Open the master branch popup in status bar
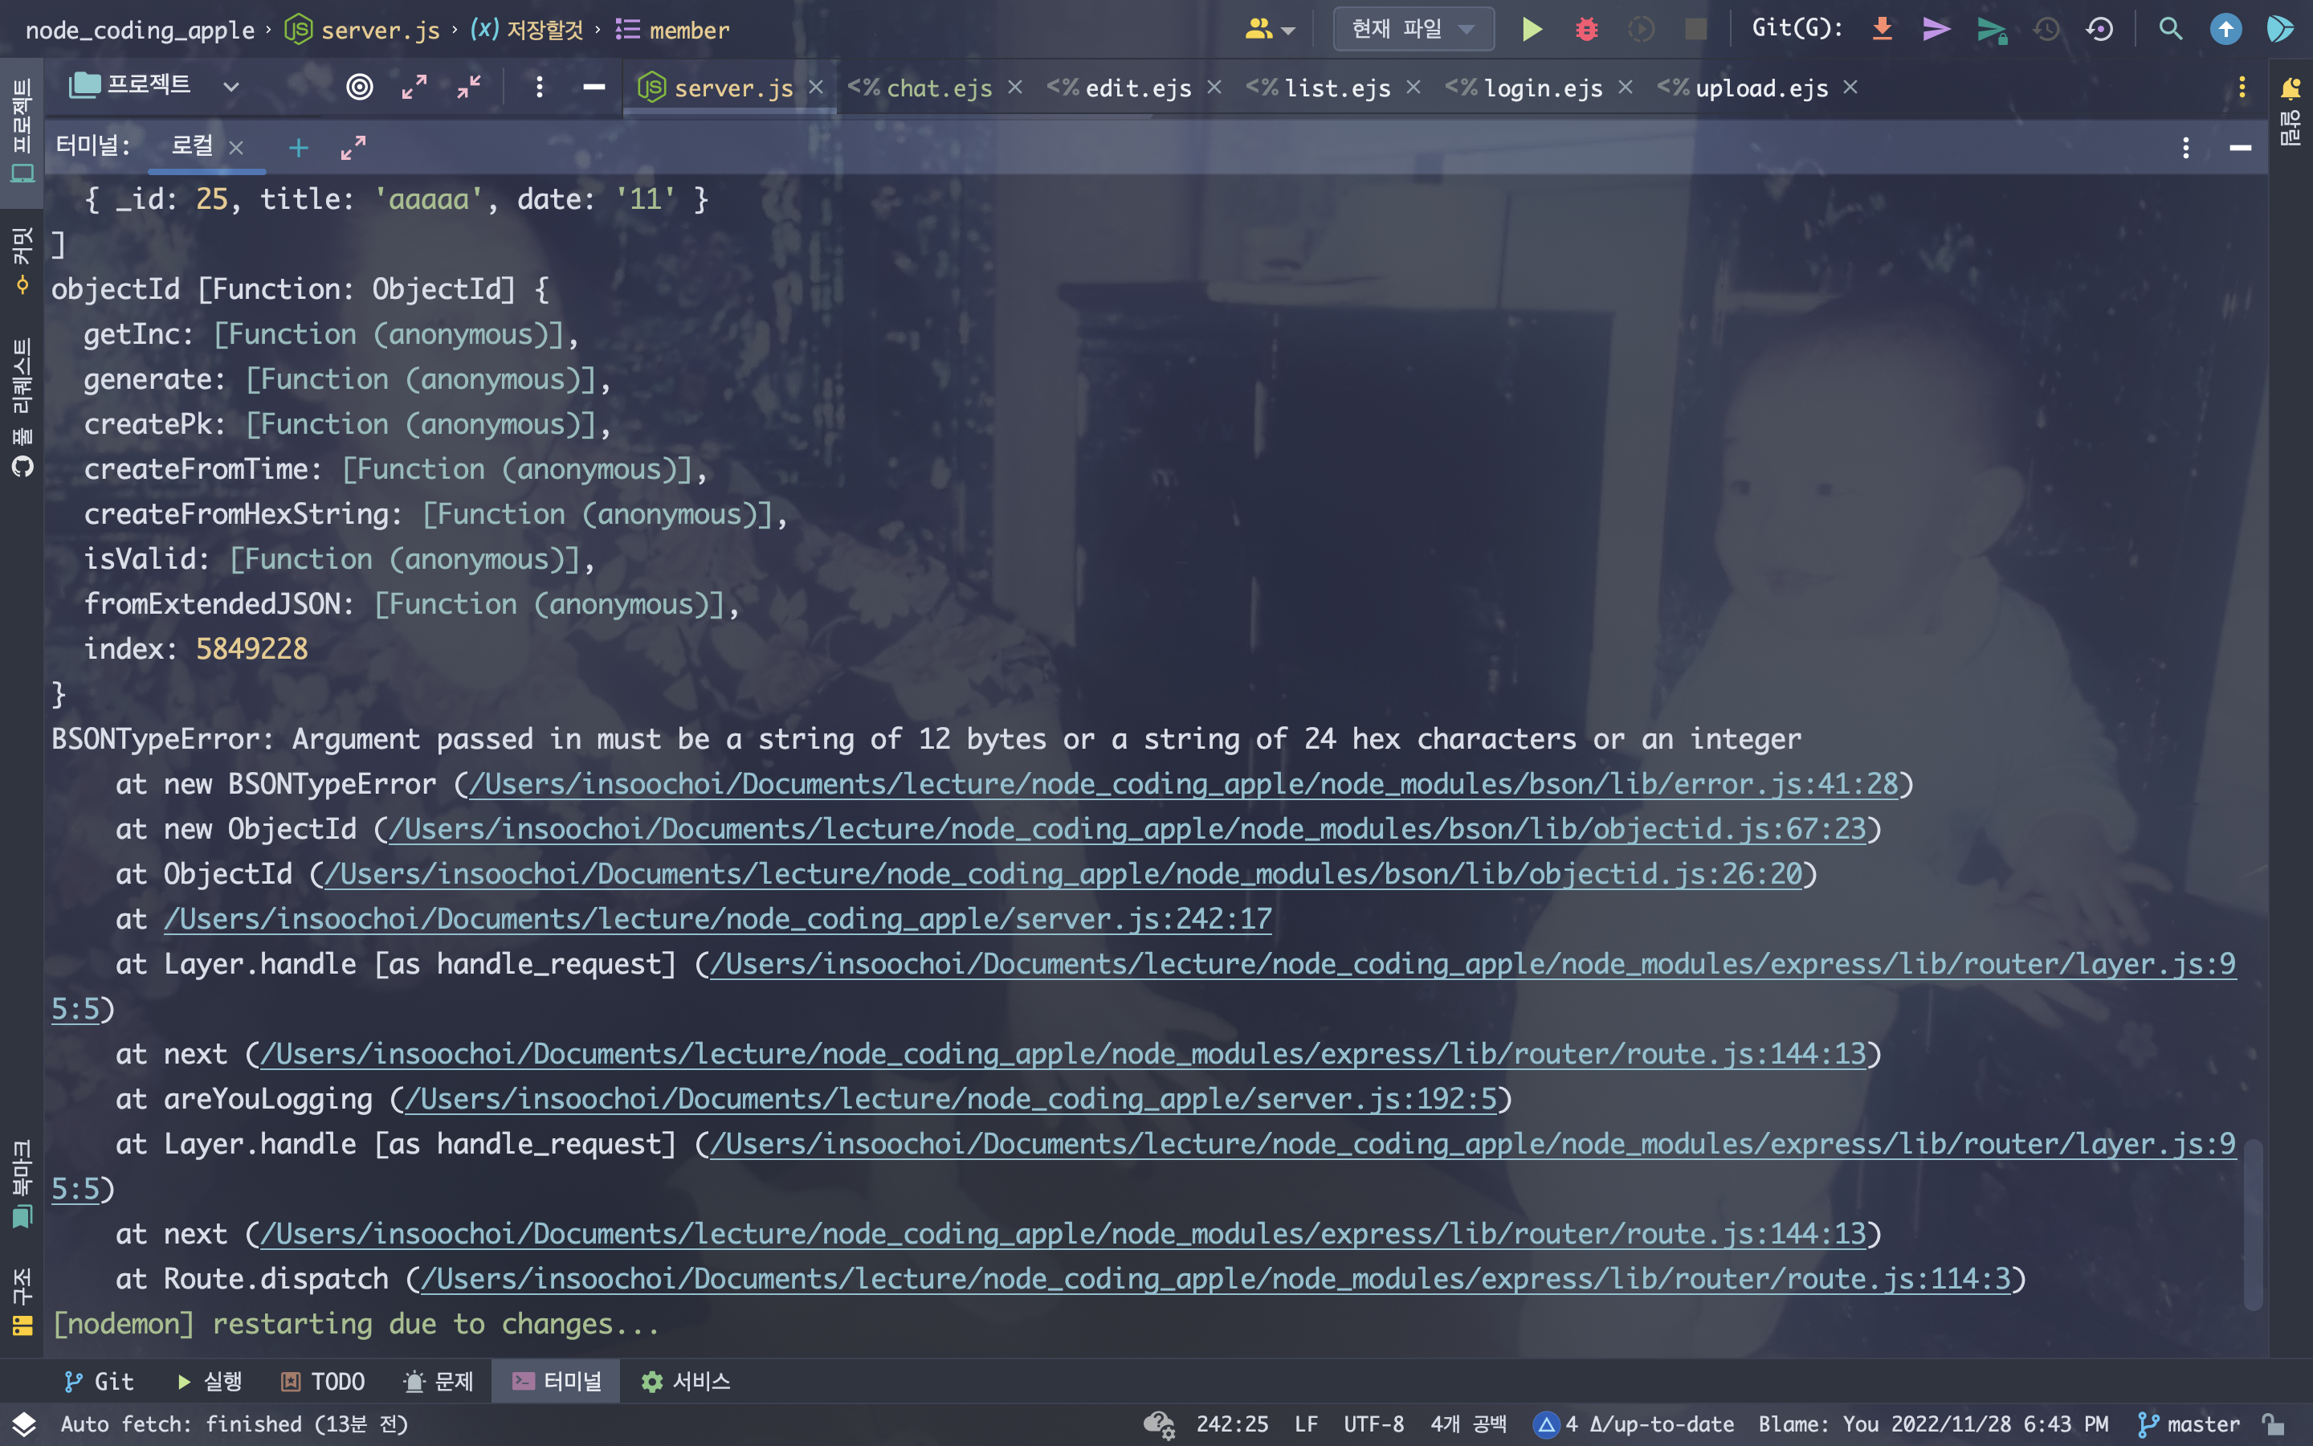Viewport: 2313px width, 1446px height. tap(2189, 1424)
